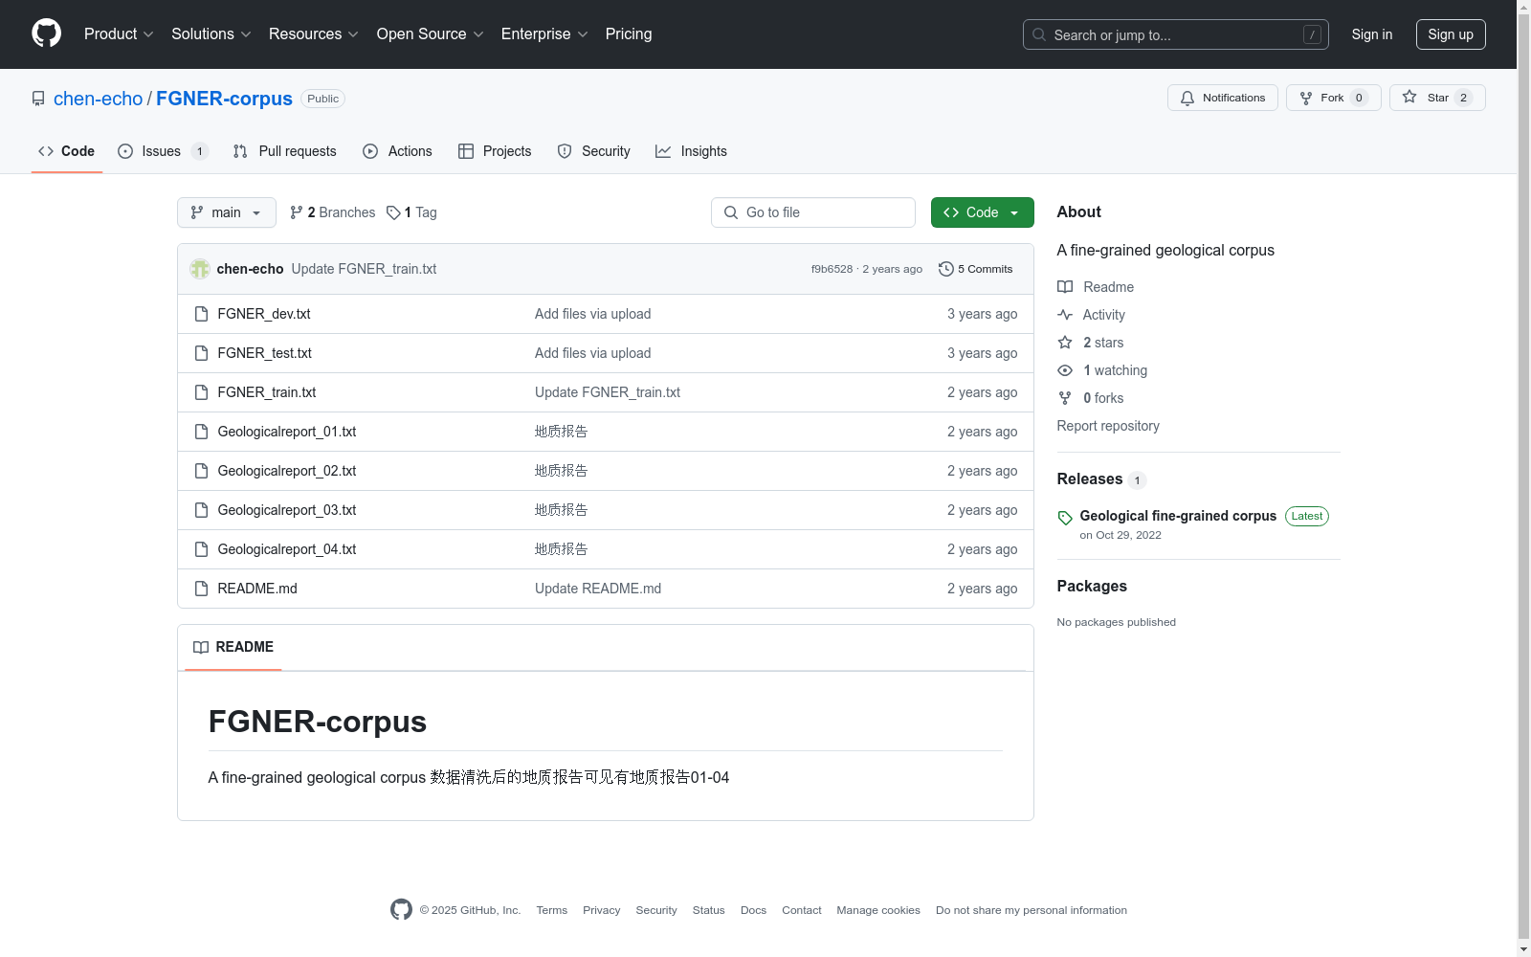Click the GitHub logo in header
The image size is (1531, 957).
46,33
